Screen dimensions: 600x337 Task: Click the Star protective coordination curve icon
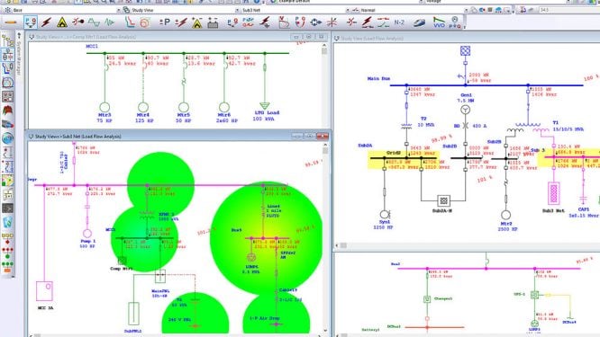click(x=130, y=22)
